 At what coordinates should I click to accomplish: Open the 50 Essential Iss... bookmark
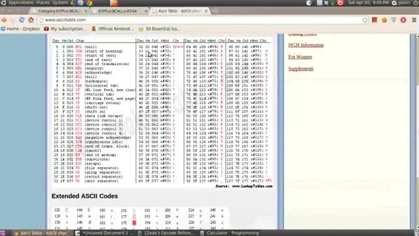[x=160, y=29]
